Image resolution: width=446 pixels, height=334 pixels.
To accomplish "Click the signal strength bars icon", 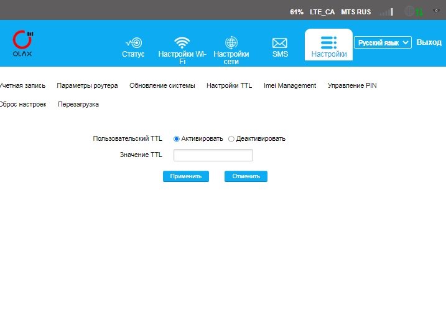I will 386,11.
